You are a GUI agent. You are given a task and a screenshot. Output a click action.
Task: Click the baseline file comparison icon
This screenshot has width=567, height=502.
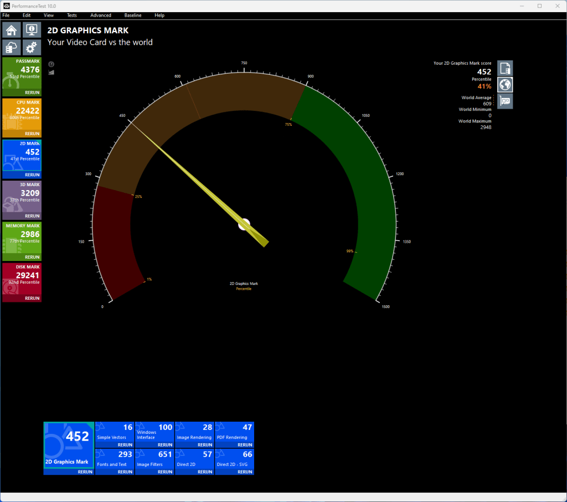pyautogui.click(x=505, y=68)
